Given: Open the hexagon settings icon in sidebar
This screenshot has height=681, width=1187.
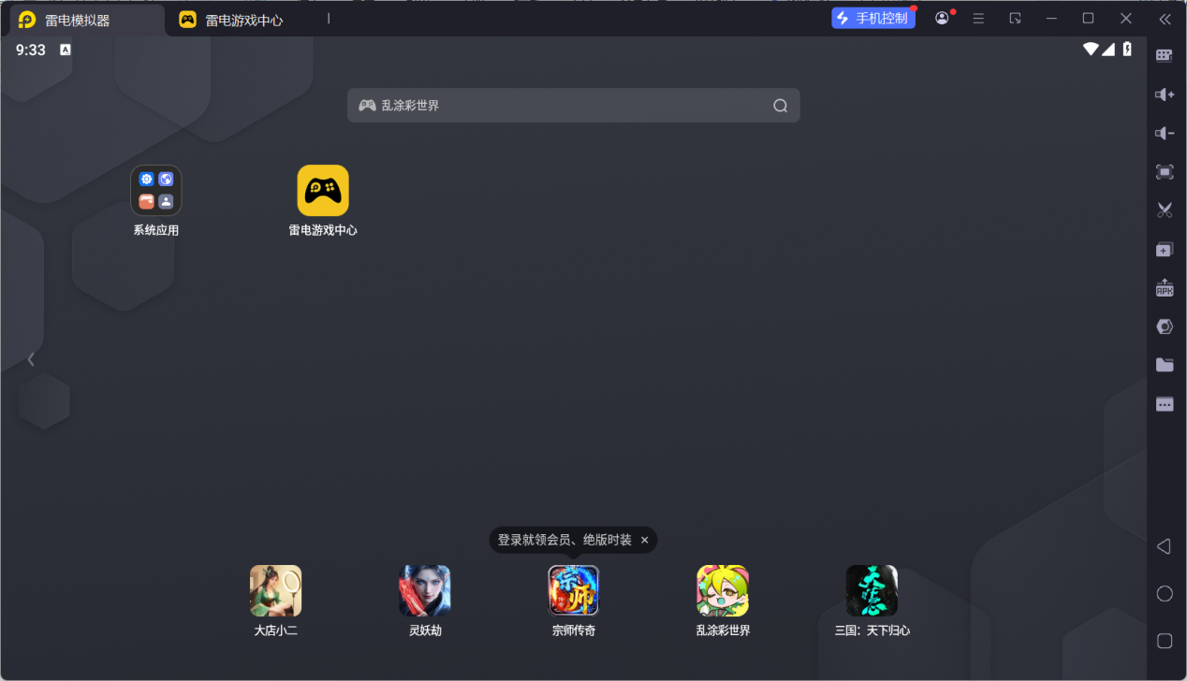Looking at the screenshot, I should point(1165,326).
